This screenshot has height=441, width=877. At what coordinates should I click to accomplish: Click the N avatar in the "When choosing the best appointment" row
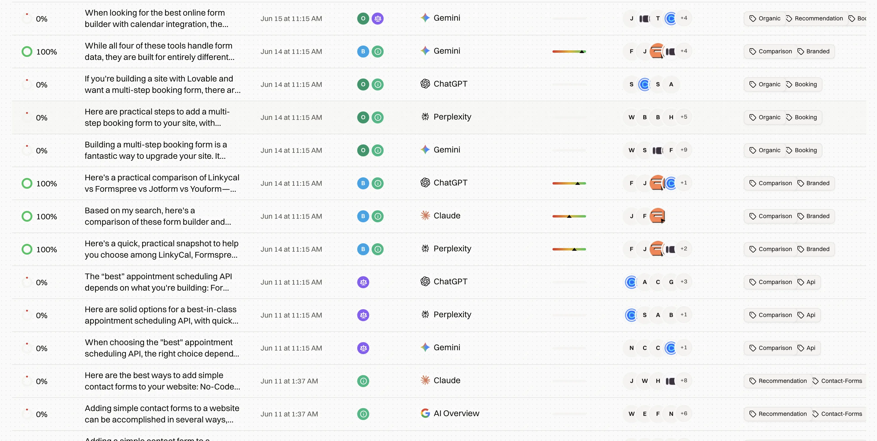coord(631,348)
